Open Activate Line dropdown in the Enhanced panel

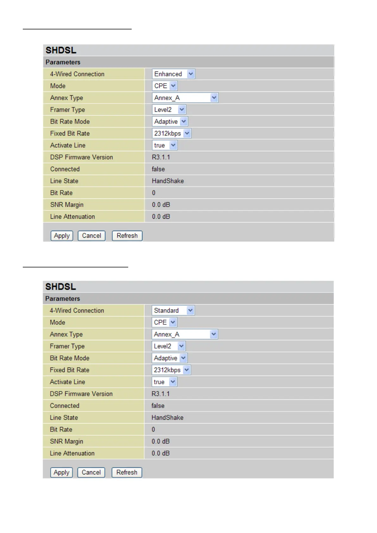165,145
